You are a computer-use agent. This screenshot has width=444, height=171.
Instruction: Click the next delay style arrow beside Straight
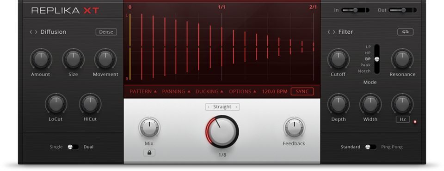click(x=236, y=107)
